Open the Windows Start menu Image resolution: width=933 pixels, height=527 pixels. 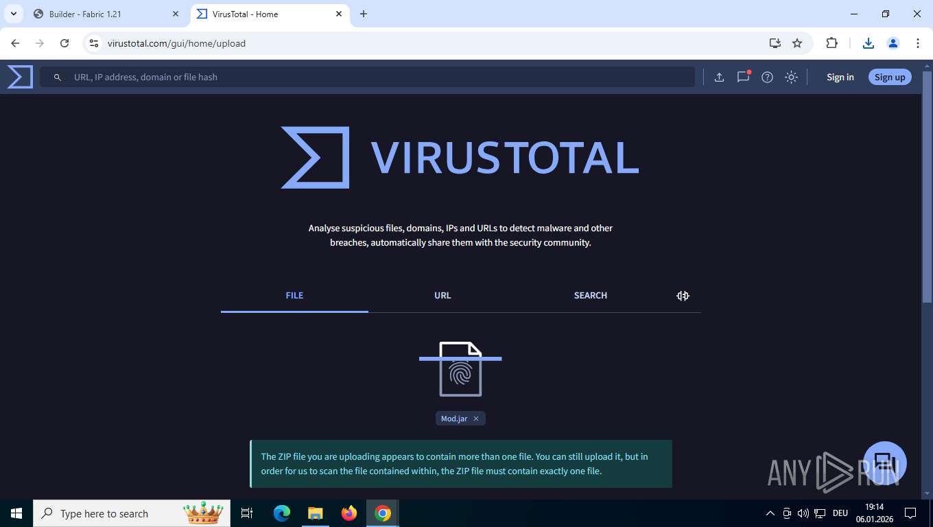click(16, 513)
